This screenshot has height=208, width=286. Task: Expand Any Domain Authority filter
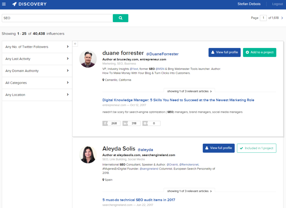click(x=37, y=71)
